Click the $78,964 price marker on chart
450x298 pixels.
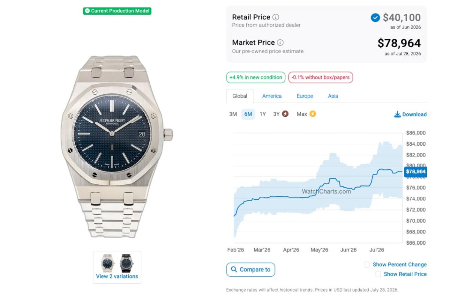tap(415, 172)
